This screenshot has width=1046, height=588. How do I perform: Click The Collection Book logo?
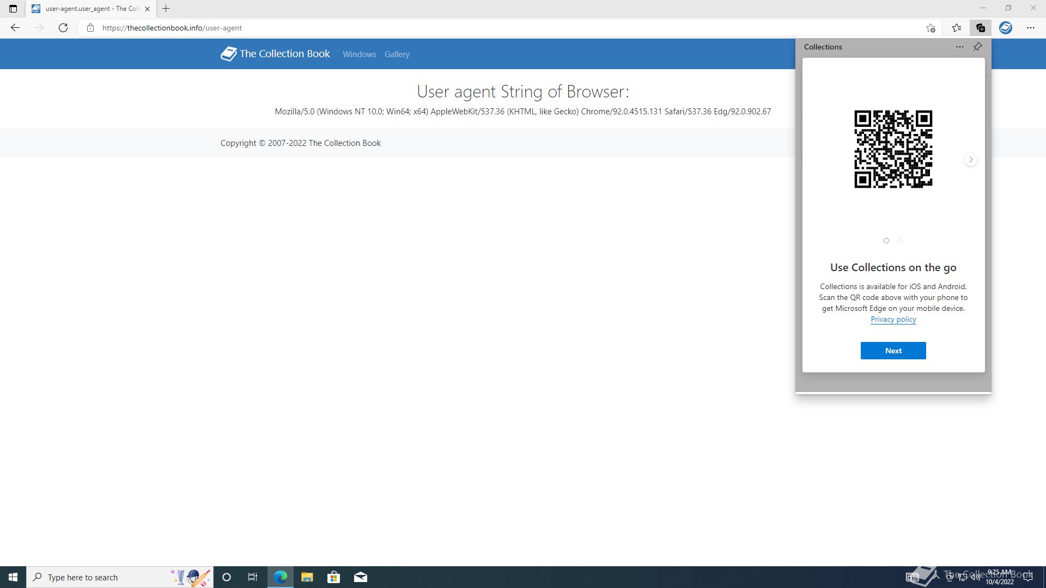pyautogui.click(x=275, y=54)
